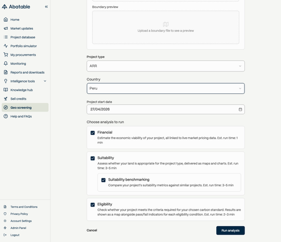Expand the Intelligence tools submenu chevron
This screenshot has width=281, height=242.
click(x=45, y=81)
